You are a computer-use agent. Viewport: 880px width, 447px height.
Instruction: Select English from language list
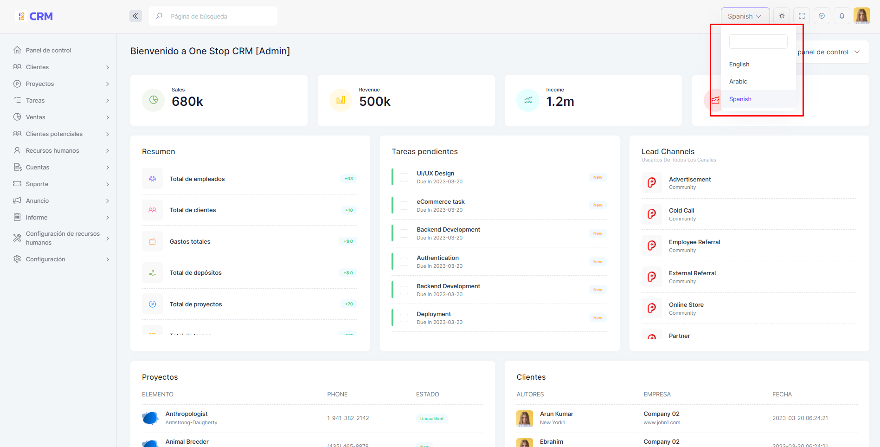758,64
